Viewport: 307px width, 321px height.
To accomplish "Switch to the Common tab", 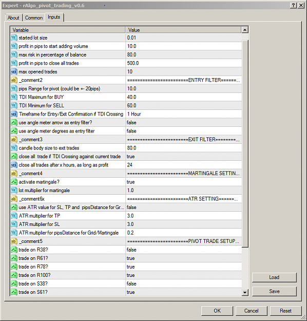I will click(x=34, y=18).
